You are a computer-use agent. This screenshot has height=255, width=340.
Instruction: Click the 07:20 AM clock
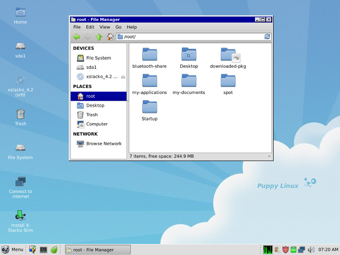click(328, 249)
